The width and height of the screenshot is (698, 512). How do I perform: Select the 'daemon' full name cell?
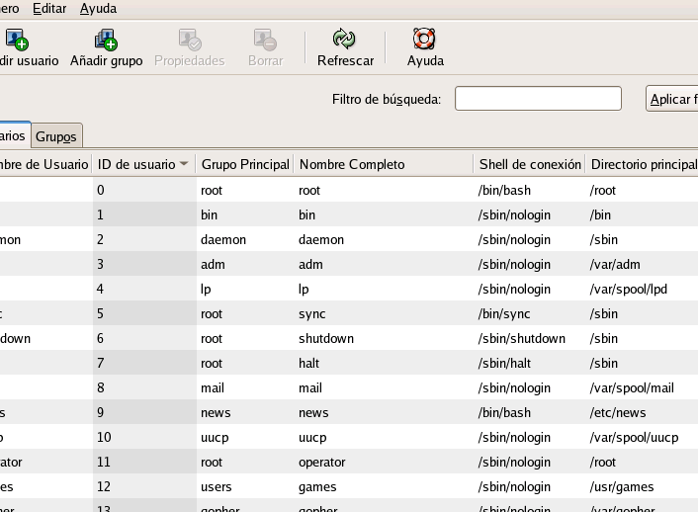(x=321, y=239)
